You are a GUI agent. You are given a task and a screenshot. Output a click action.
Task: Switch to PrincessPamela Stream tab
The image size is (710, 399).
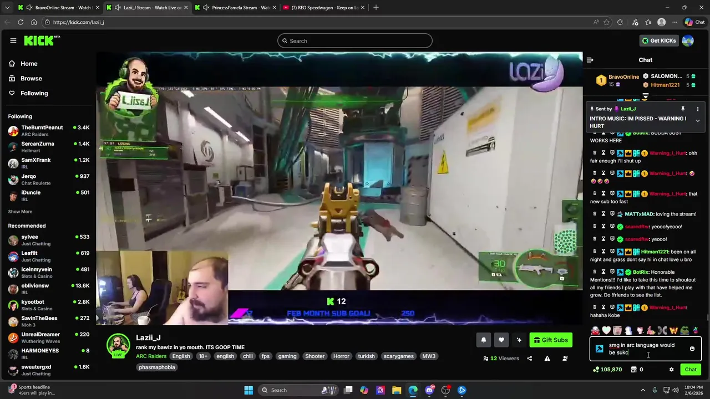pos(236,7)
